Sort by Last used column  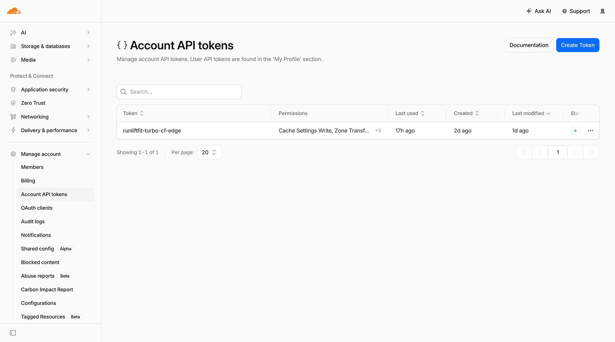(410, 113)
